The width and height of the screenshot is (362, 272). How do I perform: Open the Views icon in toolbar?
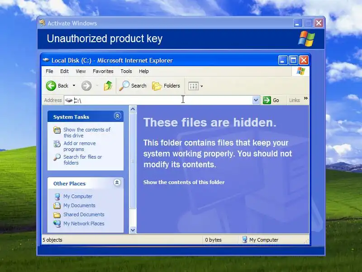(193, 86)
